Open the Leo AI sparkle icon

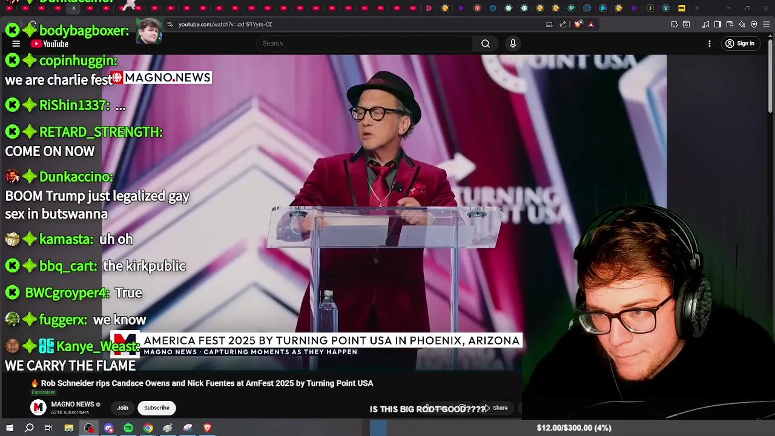click(x=742, y=24)
